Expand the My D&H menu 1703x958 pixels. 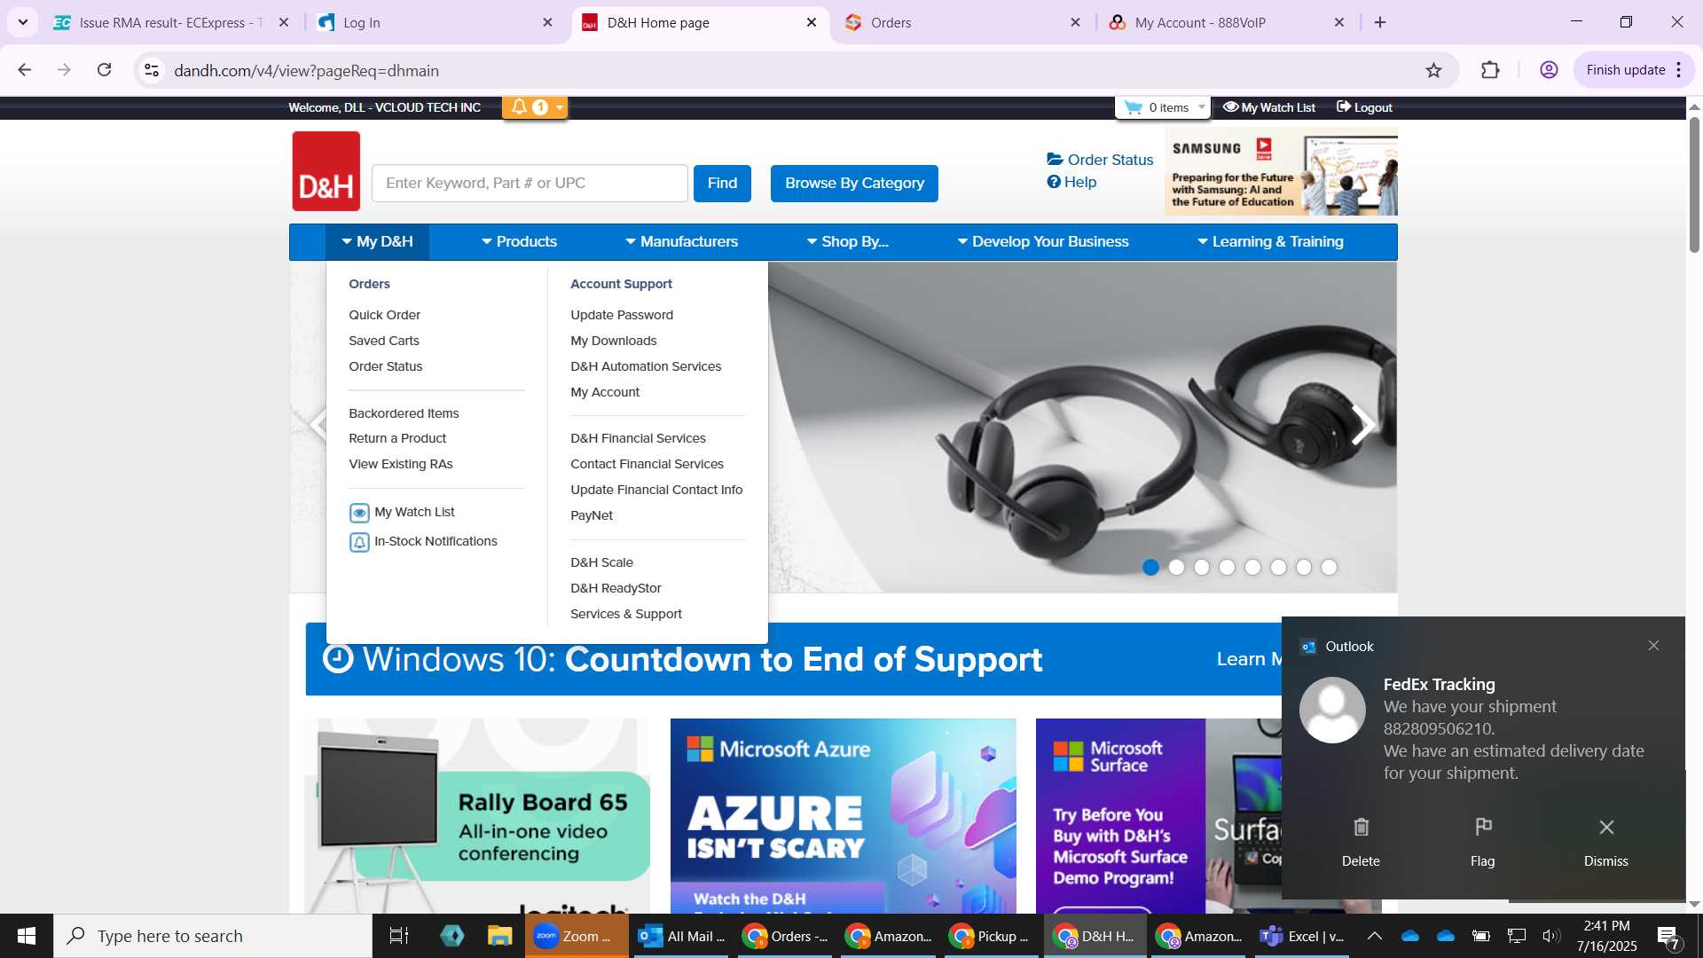(377, 241)
